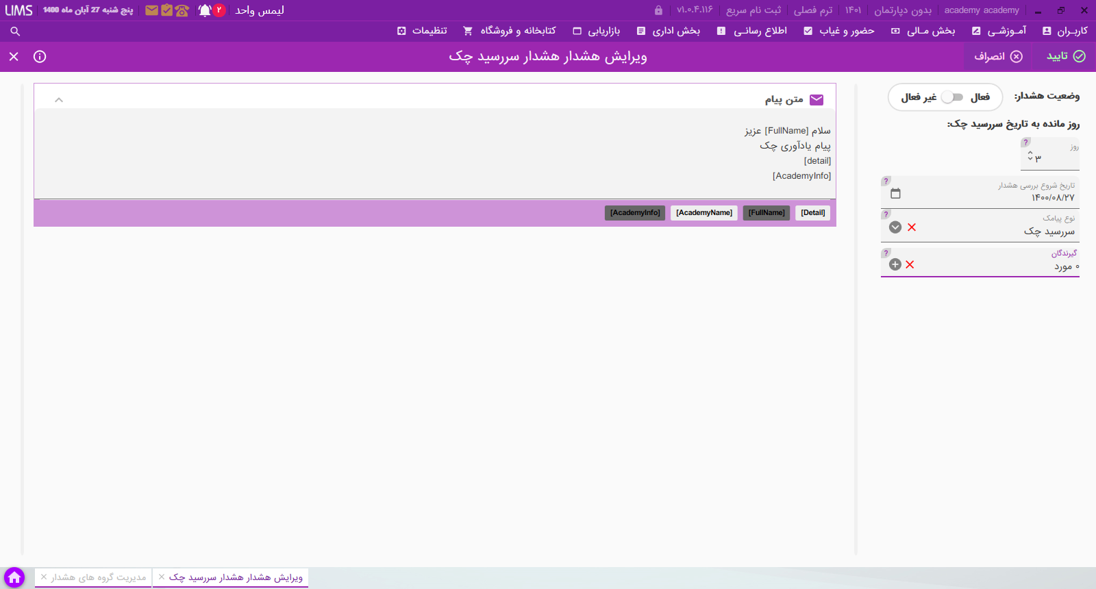
Task: Add recipients with plus icon
Action: click(895, 264)
